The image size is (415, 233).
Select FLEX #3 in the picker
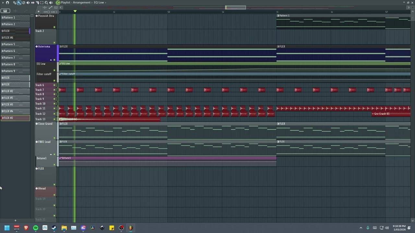(x=15, y=105)
